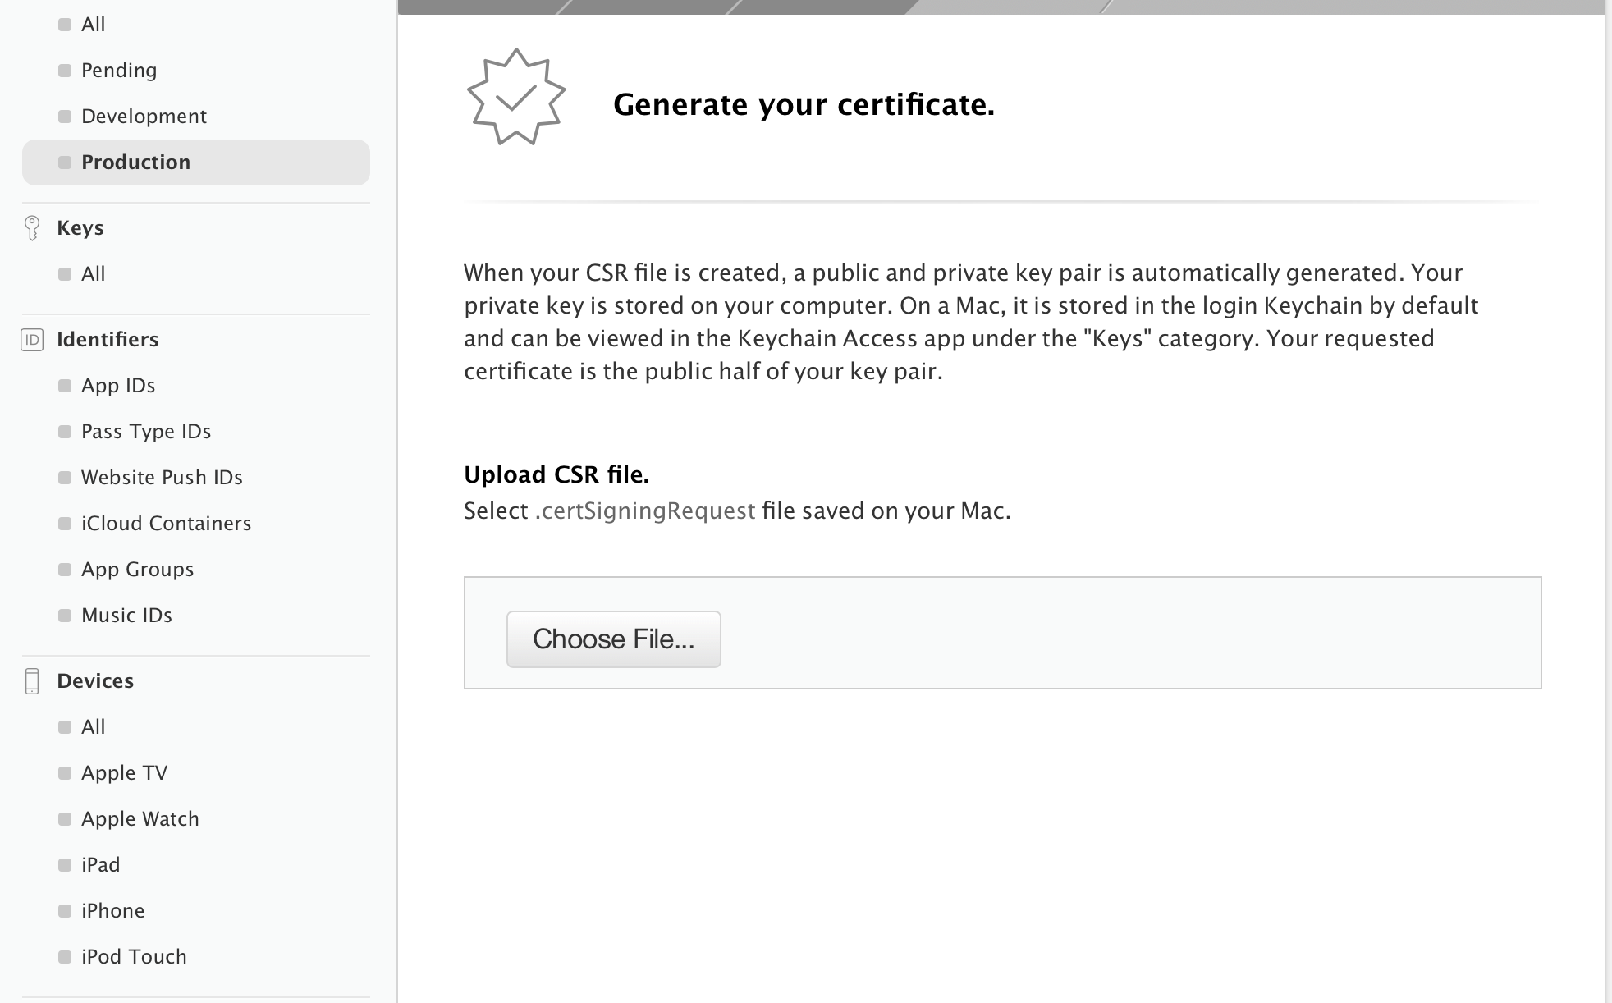This screenshot has width=1612, height=1003.
Task: Open Production certificates in sidebar
Action: pos(135,163)
